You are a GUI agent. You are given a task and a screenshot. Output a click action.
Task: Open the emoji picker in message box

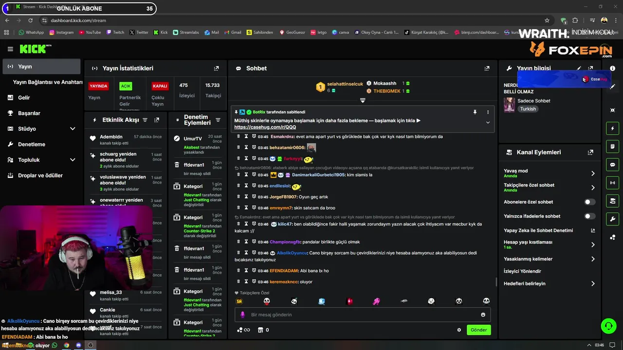point(483,315)
